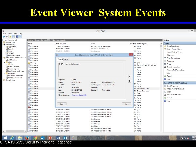Click the red Error level icon in list
This screenshot has height=147, width=196.
(29, 107)
